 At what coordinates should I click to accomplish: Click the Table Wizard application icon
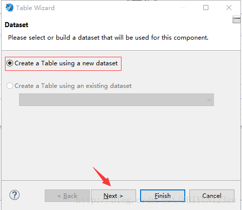tap(10, 8)
